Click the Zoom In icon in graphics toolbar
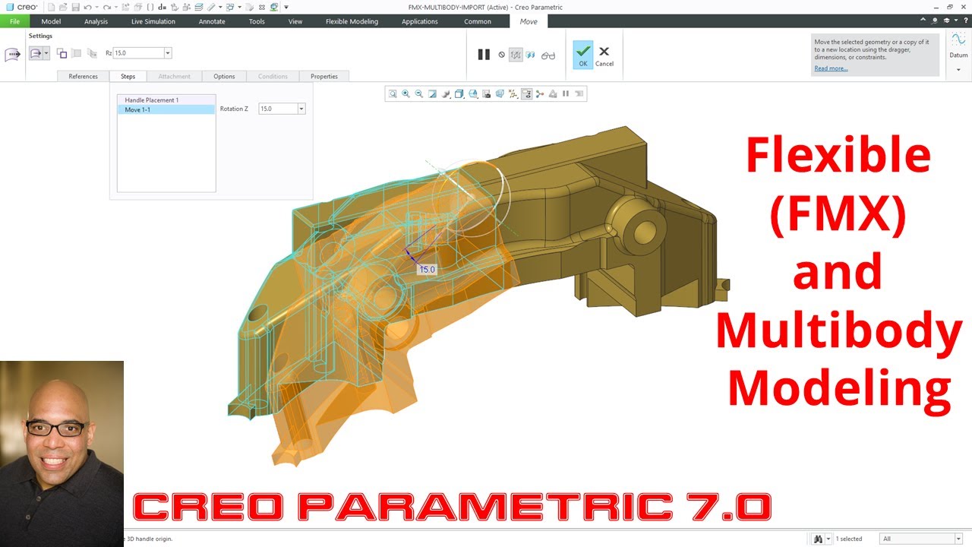 [x=406, y=94]
